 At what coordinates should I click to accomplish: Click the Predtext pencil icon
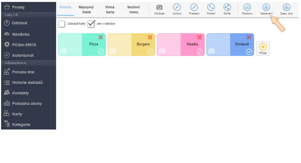tap(194, 8)
